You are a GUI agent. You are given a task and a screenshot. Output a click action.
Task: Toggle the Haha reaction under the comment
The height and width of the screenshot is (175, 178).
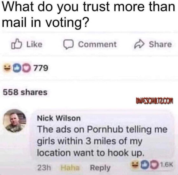(70, 168)
